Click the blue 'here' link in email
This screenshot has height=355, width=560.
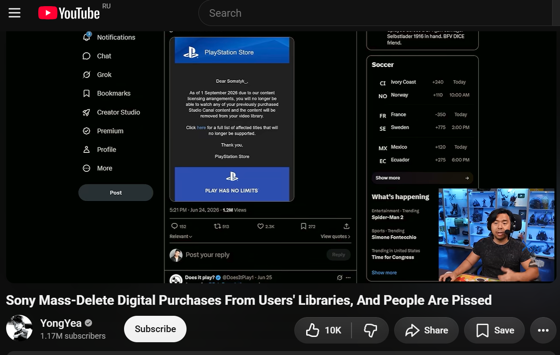[x=201, y=128]
